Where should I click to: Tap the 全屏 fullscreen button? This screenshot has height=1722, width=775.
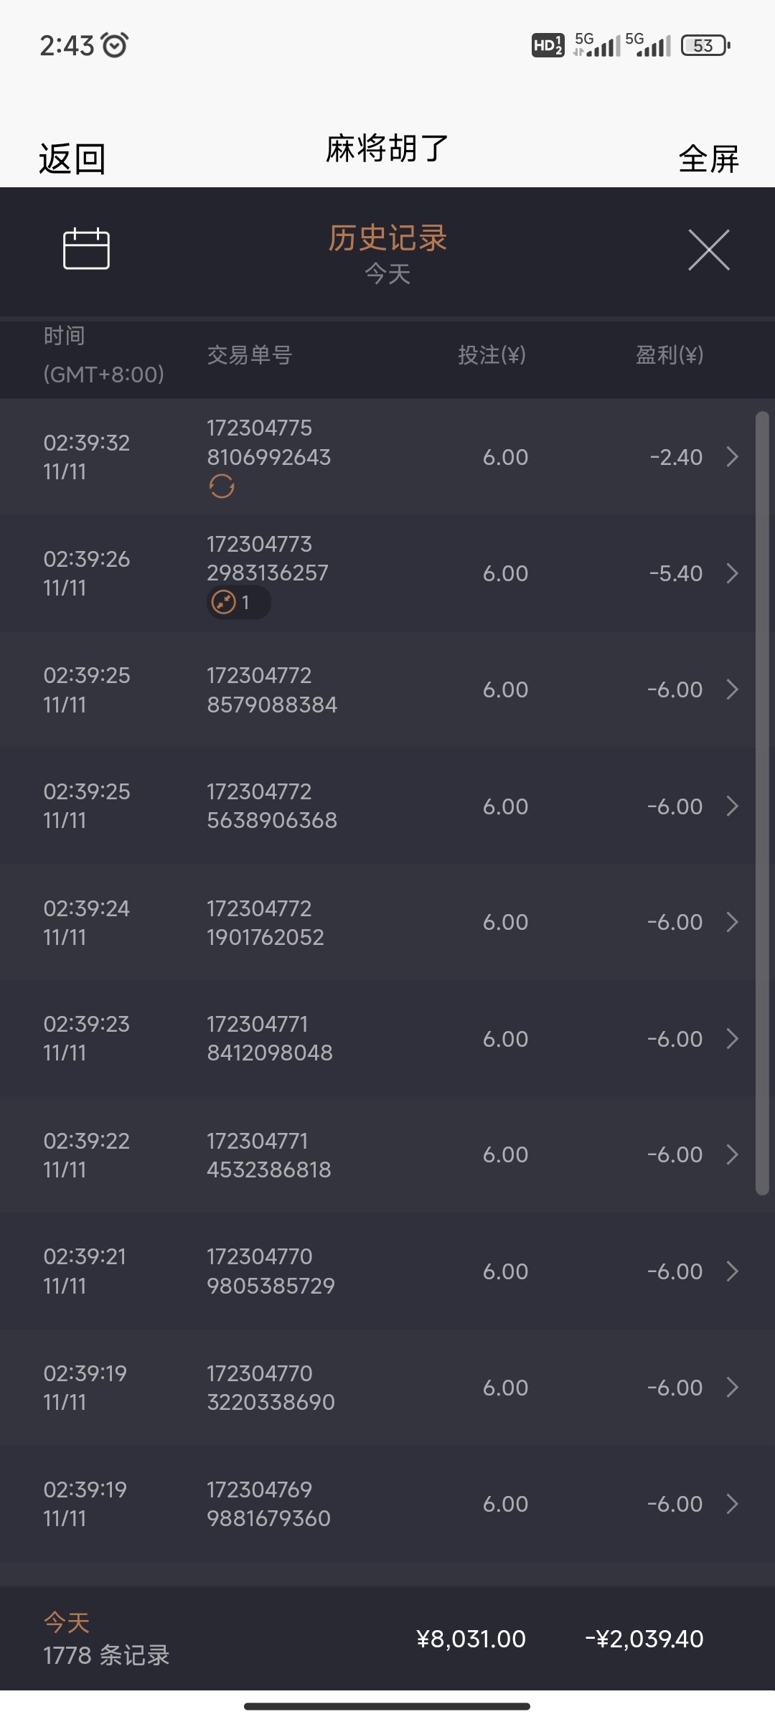708,159
